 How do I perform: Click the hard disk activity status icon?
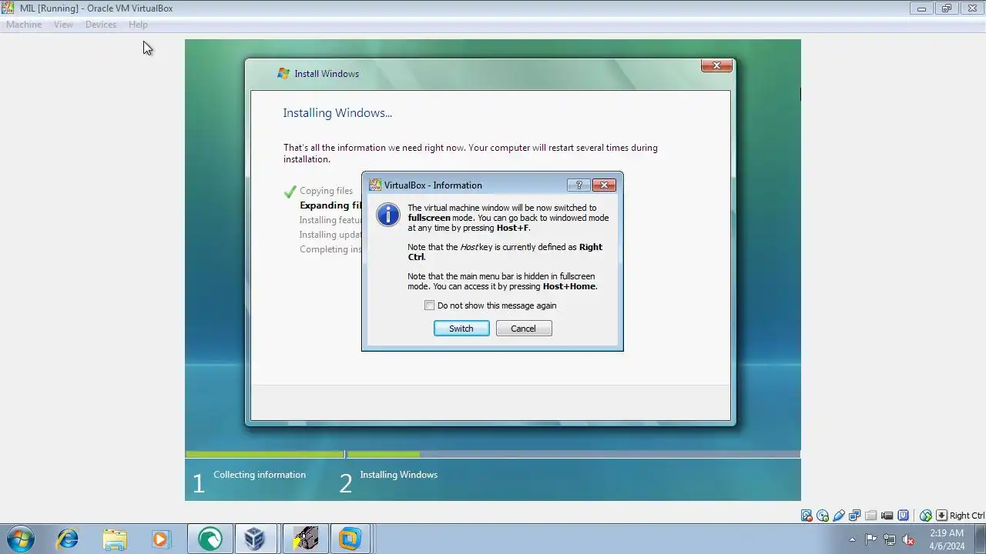coord(807,516)
